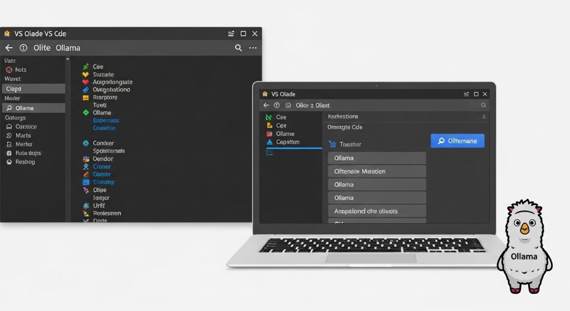Click the back arrow in the left window
The height and width of the screenshot is (311, 570).
(9, 48)
